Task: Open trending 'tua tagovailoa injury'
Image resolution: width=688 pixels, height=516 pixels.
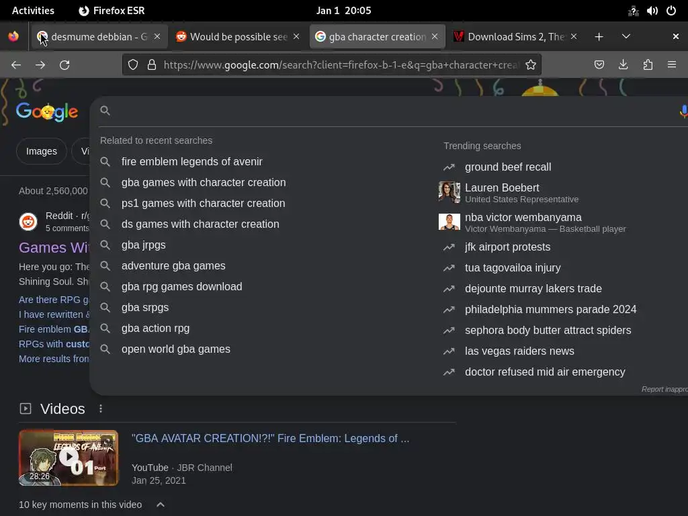Action: (513, 267)
